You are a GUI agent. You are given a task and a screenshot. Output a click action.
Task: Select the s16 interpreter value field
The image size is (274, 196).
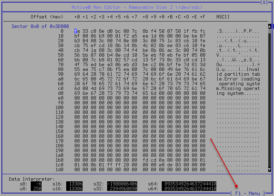point(74,184)
